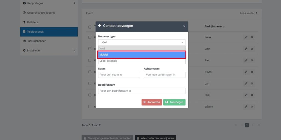Viewport: 281px width, 140px height.
Task: Collapse the Nummer type combo box
Action: coord(142,42)
